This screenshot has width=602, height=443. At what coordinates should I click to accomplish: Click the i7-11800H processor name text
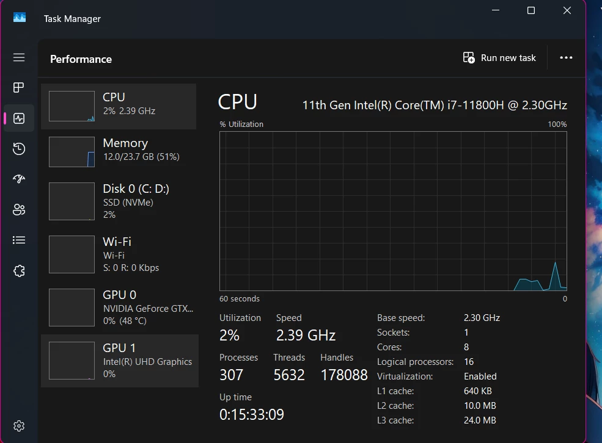435,105
